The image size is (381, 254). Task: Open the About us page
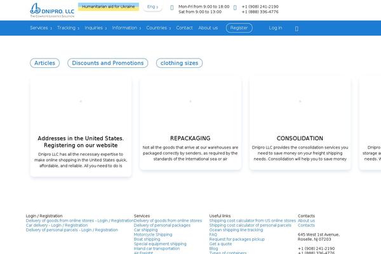208,28
